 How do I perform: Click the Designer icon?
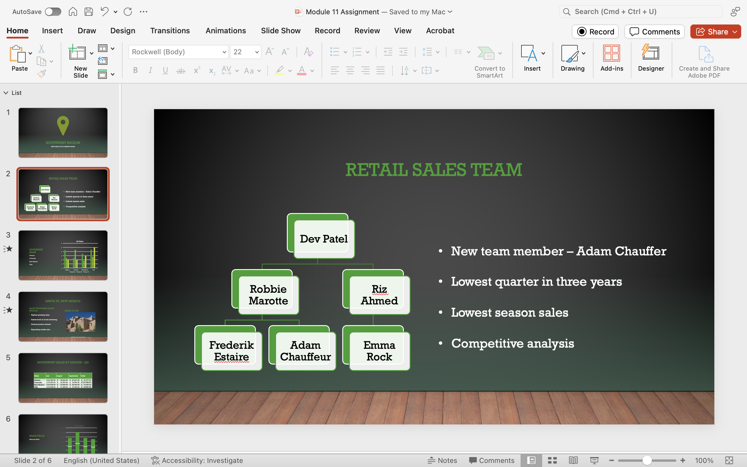coord(651,58)
